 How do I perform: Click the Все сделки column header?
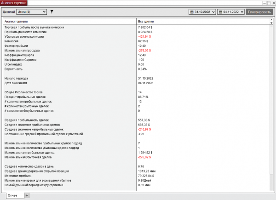[x=203, y=22]
